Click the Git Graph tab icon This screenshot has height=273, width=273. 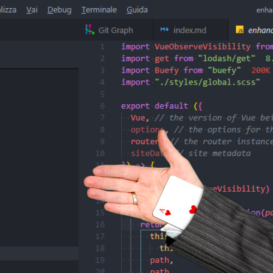[x=90, y=29]
